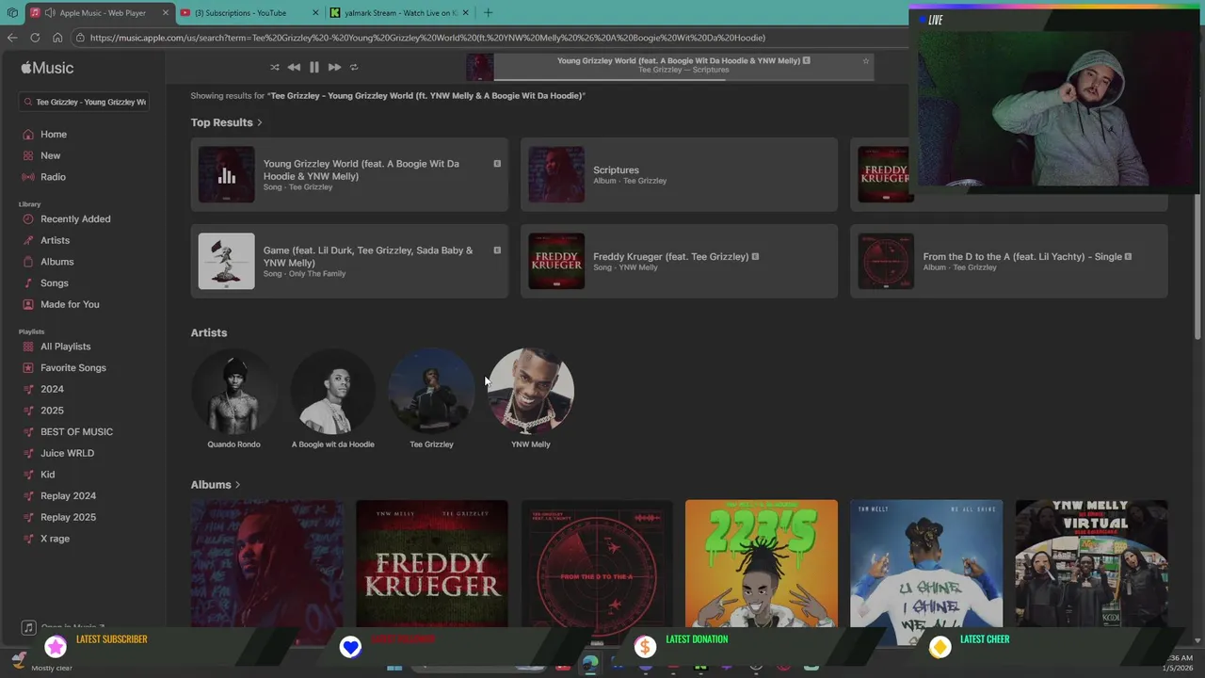Click the music.apple.com URL in the address bar
Image resolution: width=1205 pixels, height=678 pixels.
427,38
